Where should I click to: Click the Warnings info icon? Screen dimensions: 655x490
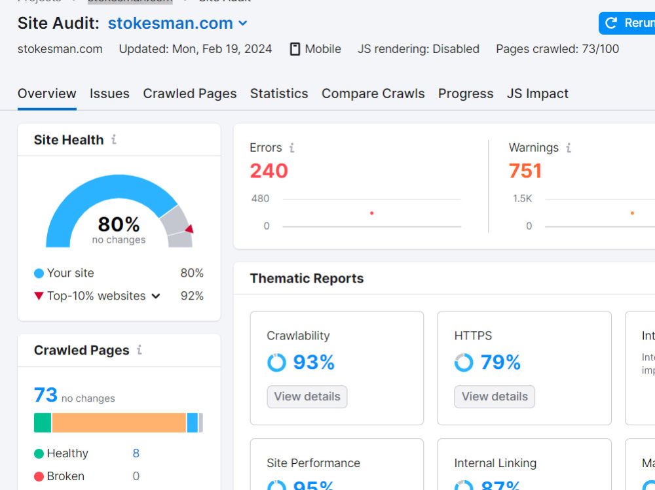coord(569,148)
